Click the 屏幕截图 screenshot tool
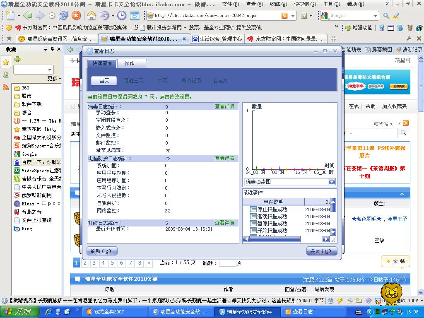424x318 pixels. (378, 50)
